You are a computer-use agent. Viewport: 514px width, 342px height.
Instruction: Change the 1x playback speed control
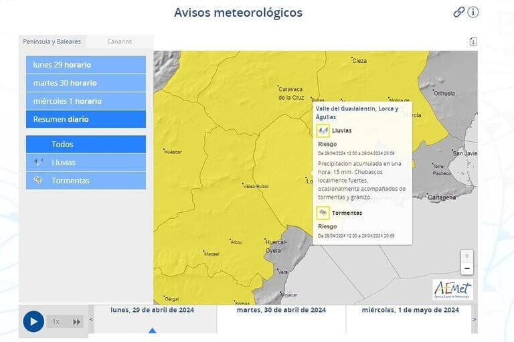[56, 322]
